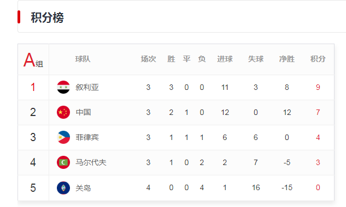The width and height of the screenshot is (346, 207).
Task: Click the 进球 column header
Action: 225,59
